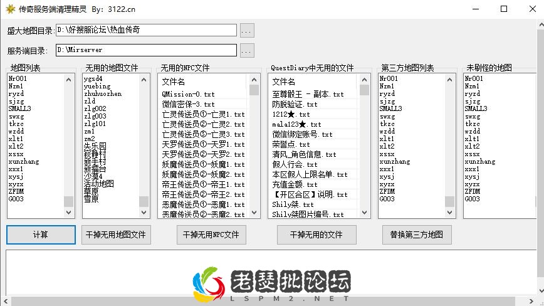Browse for 盛大地图目录 folder
Screen dimensions: 544x306
tap(247, 31)
